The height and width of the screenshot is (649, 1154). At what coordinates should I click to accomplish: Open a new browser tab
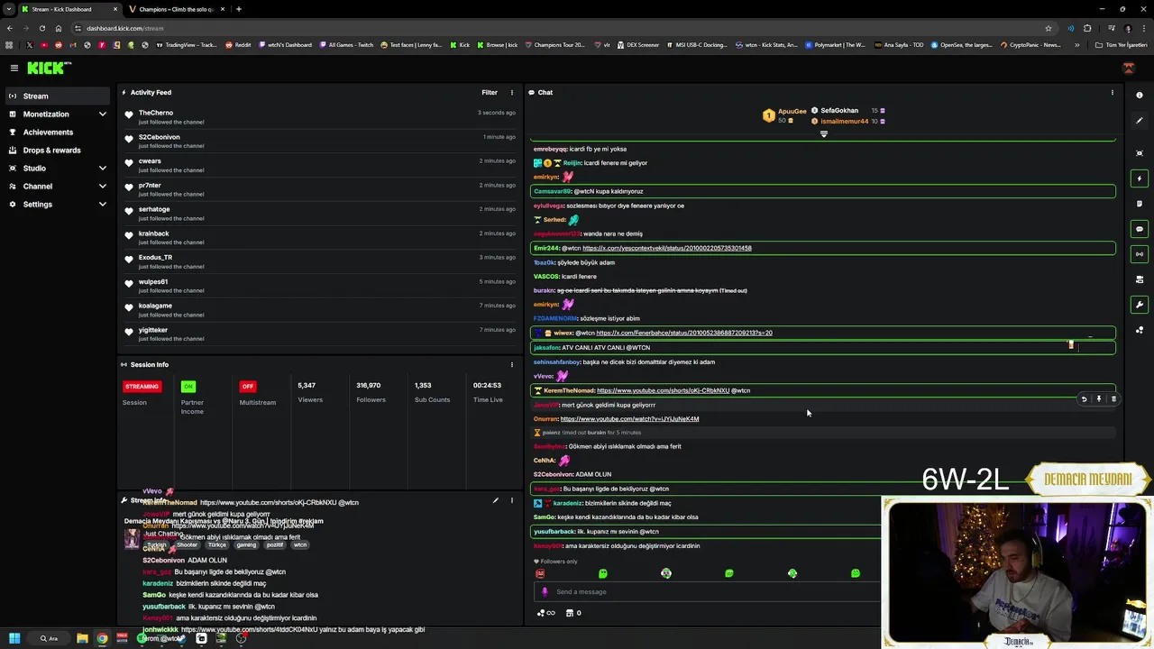(x=238, y=9)
